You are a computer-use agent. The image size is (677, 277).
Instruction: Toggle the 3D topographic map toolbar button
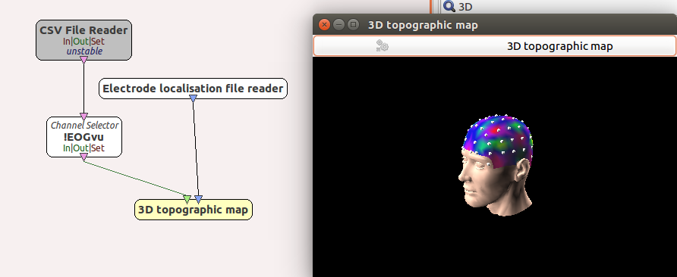coord(494,46)
